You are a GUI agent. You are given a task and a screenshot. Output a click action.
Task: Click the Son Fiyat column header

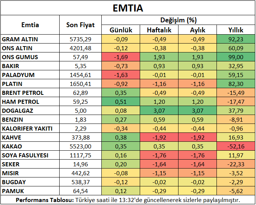(x=80, y=25)
